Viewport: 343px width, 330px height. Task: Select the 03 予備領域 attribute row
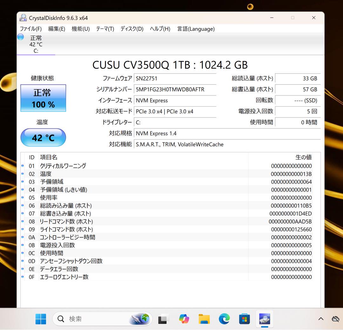(167, 182)
